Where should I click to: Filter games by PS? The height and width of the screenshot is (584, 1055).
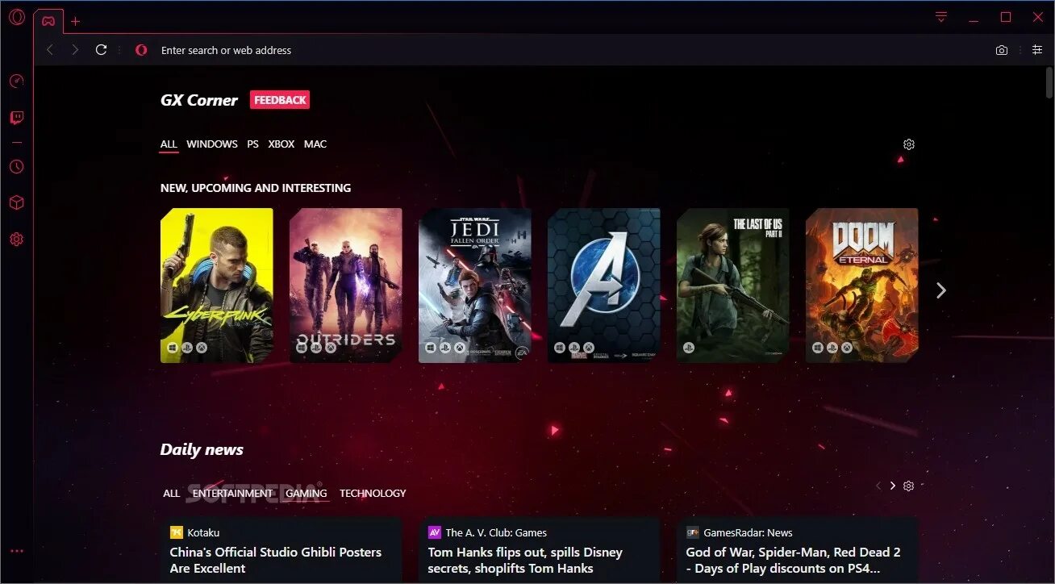(253, 144)
